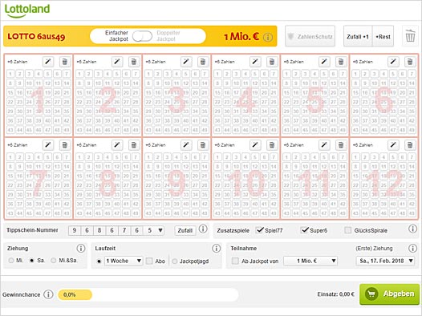
Task: Open jackpot info icon next to 1 Mio. €
Action: [268, 37]
